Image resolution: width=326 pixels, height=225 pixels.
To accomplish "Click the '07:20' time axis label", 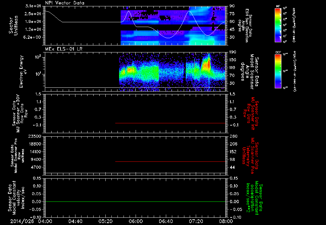I will point(196,222).
